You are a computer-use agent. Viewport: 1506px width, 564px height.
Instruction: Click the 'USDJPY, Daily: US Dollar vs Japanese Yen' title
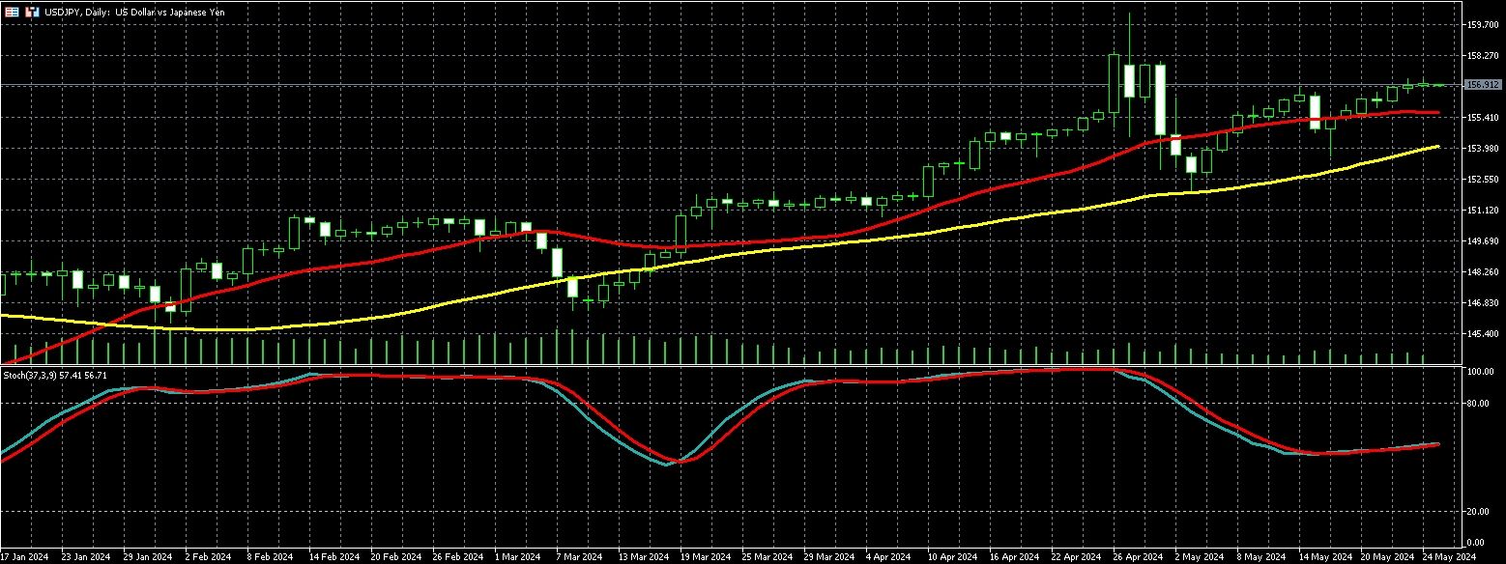(133, 13)
